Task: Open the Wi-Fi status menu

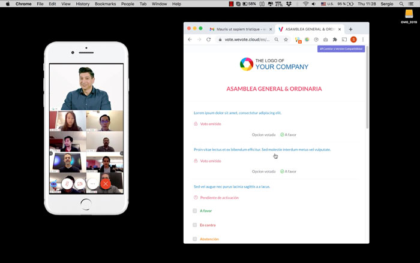Action: (305, 4)
